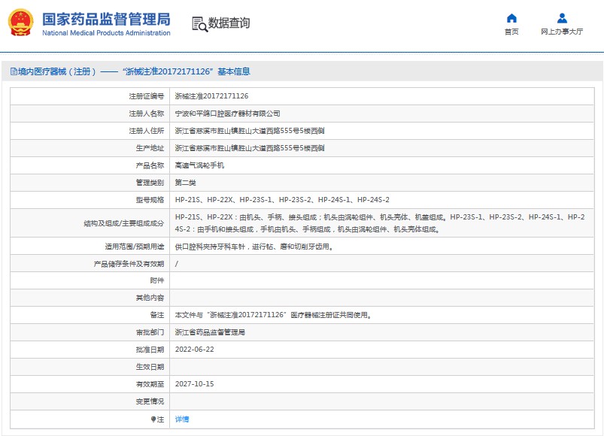
Task: Open the 网上办事大厅 text link
Action: [x=562, y=32]
